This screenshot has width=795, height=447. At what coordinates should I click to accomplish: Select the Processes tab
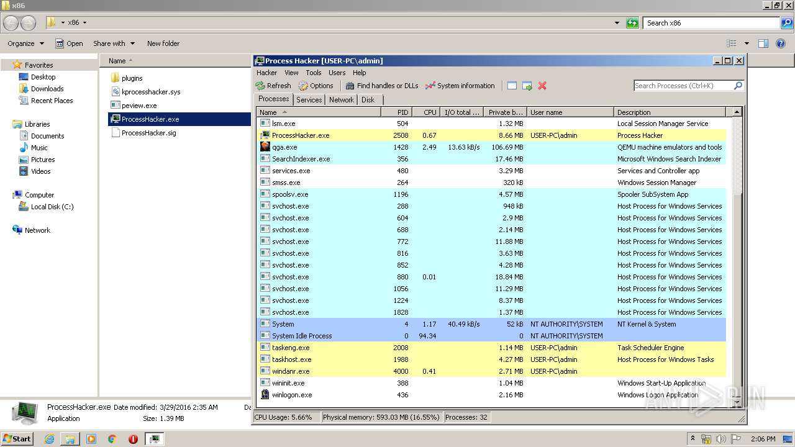273,99
